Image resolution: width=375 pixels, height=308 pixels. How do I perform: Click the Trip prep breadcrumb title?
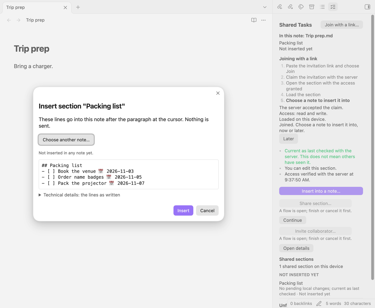35,20
